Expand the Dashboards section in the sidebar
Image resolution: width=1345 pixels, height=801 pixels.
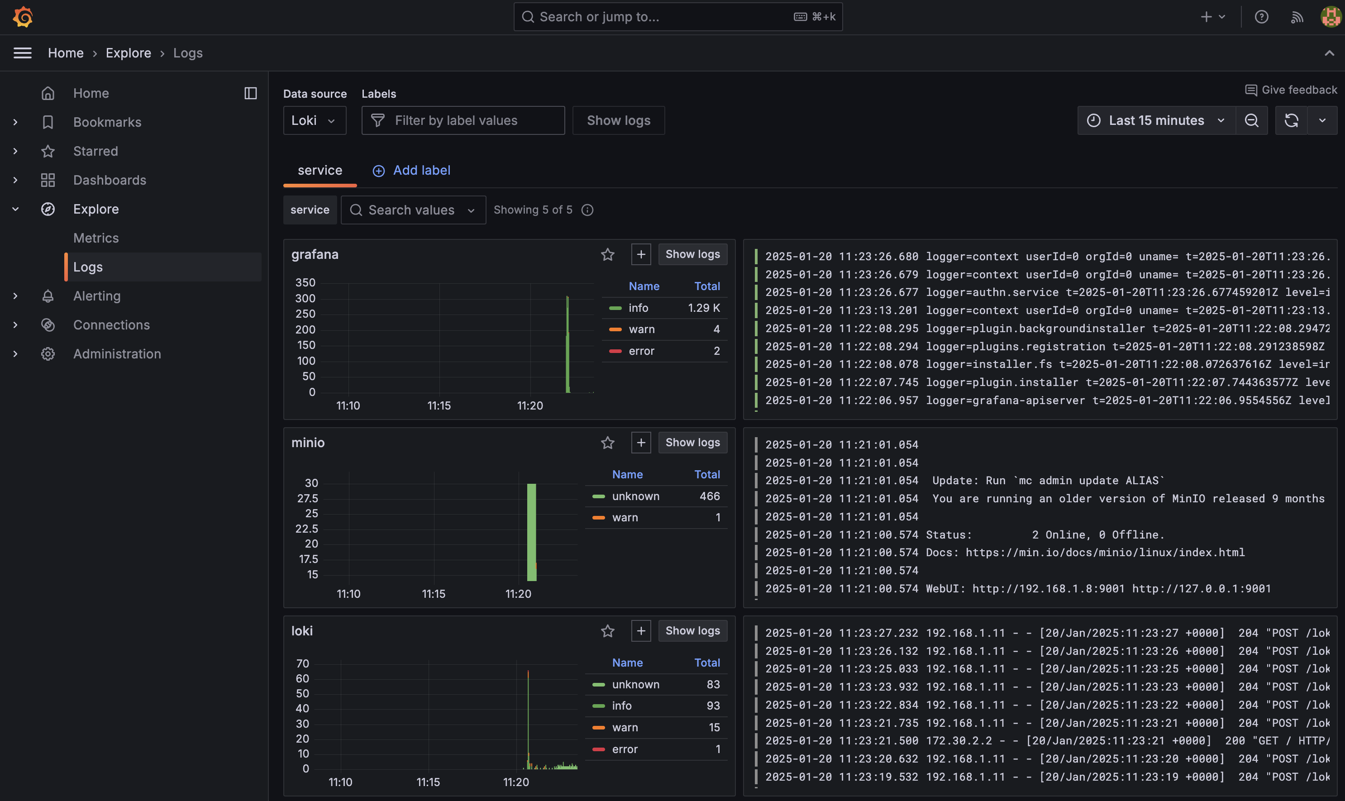pos(15,180)
